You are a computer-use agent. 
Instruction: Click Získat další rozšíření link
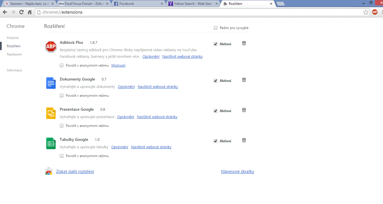coord(75,172)
